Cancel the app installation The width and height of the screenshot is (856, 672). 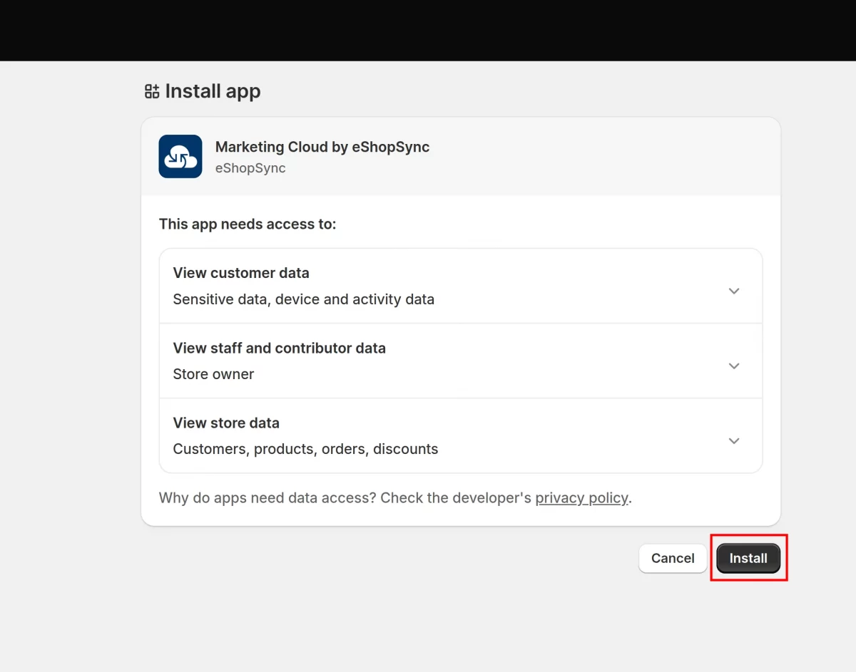point(673,558)
